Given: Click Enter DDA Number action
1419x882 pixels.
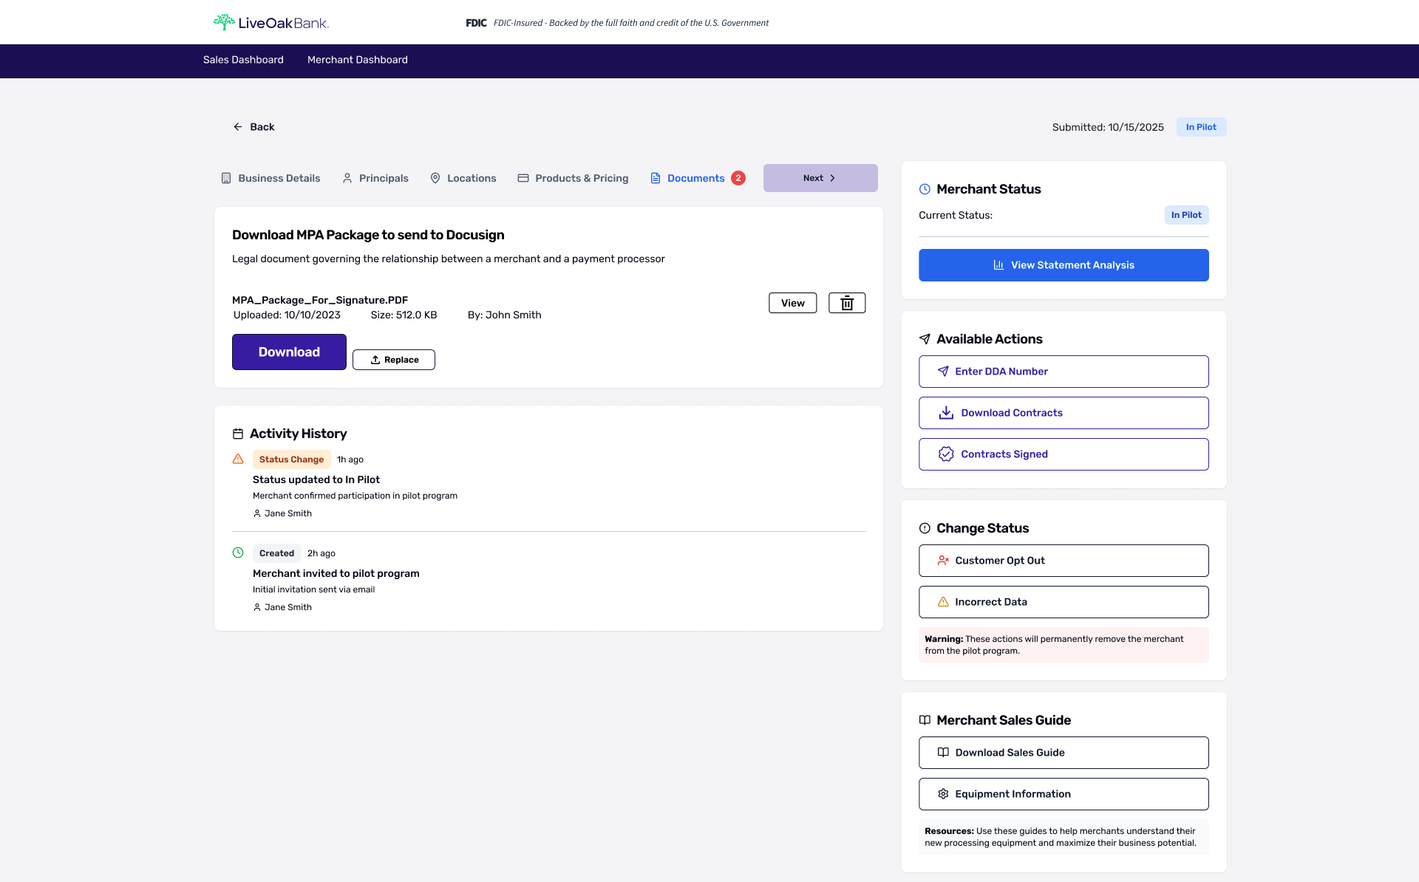Looking at the screenshot, I should tap(1063, 372).
